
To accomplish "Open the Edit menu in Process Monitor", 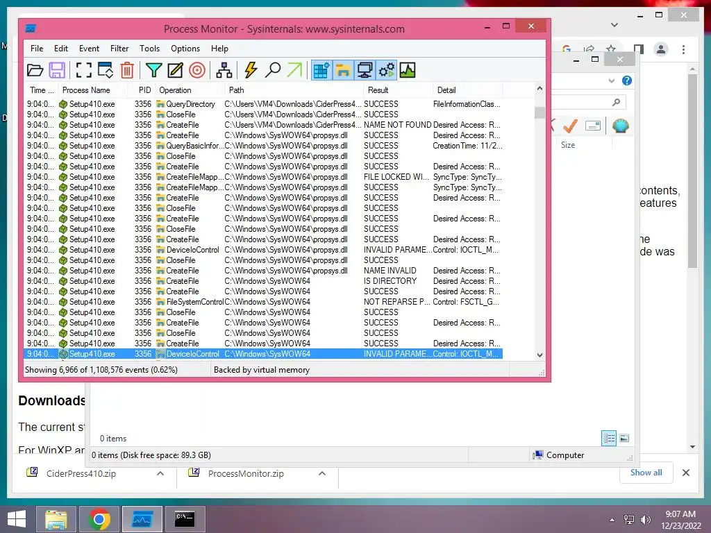I will click(61, 49).
